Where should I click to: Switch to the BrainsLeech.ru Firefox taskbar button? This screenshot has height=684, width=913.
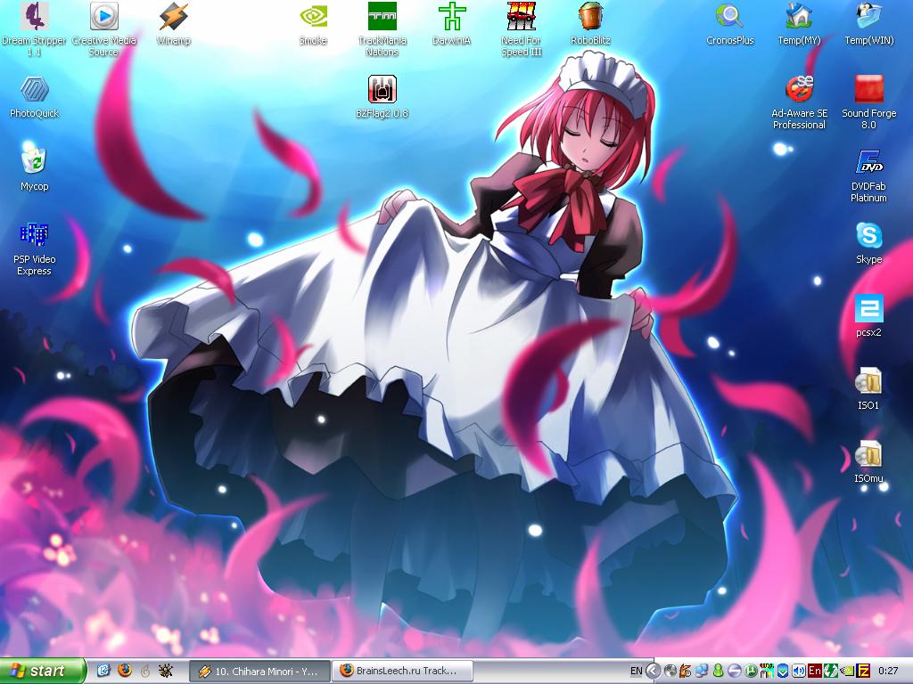click(x=402, y=672)
